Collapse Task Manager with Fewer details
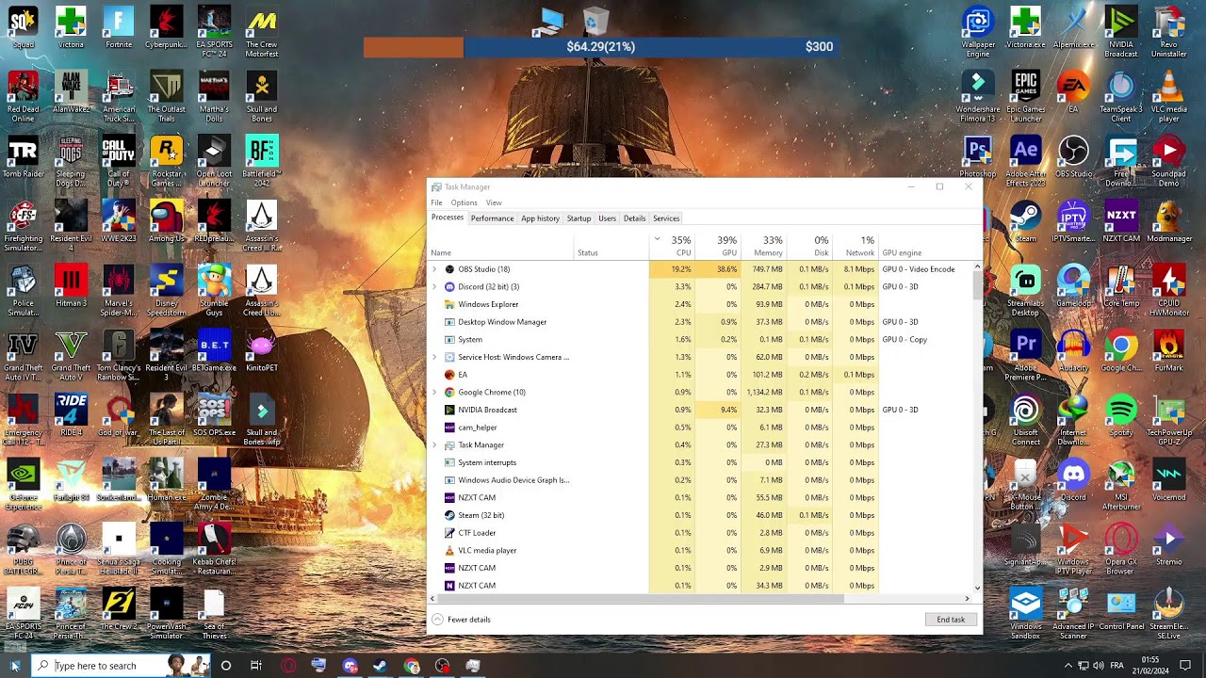 coord(462,620)
